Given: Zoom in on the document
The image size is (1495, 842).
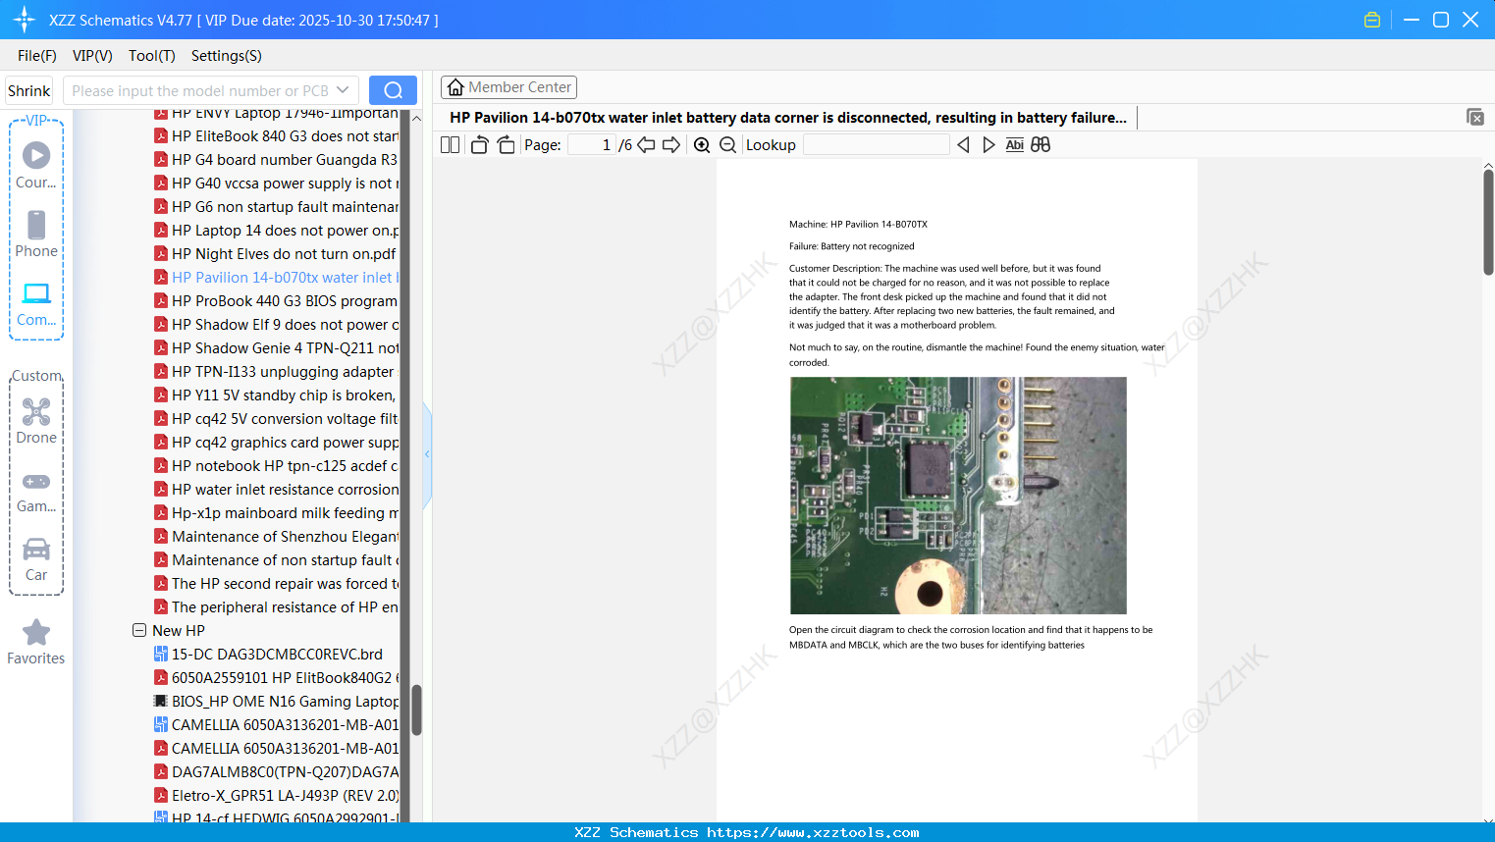Looking at the screenshot, I should 702,144.
